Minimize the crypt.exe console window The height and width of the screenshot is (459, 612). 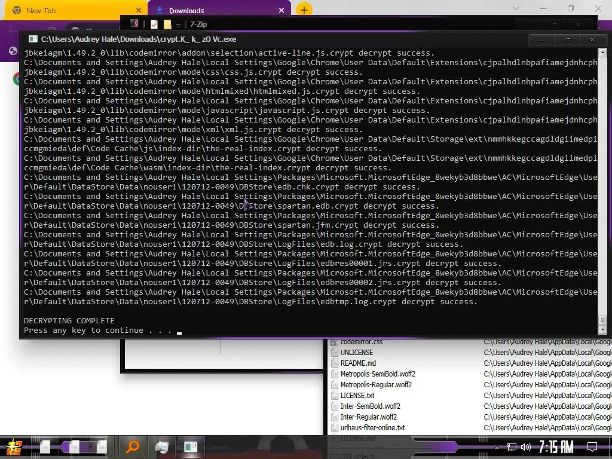pyautogui.click(x=541, y=40)
